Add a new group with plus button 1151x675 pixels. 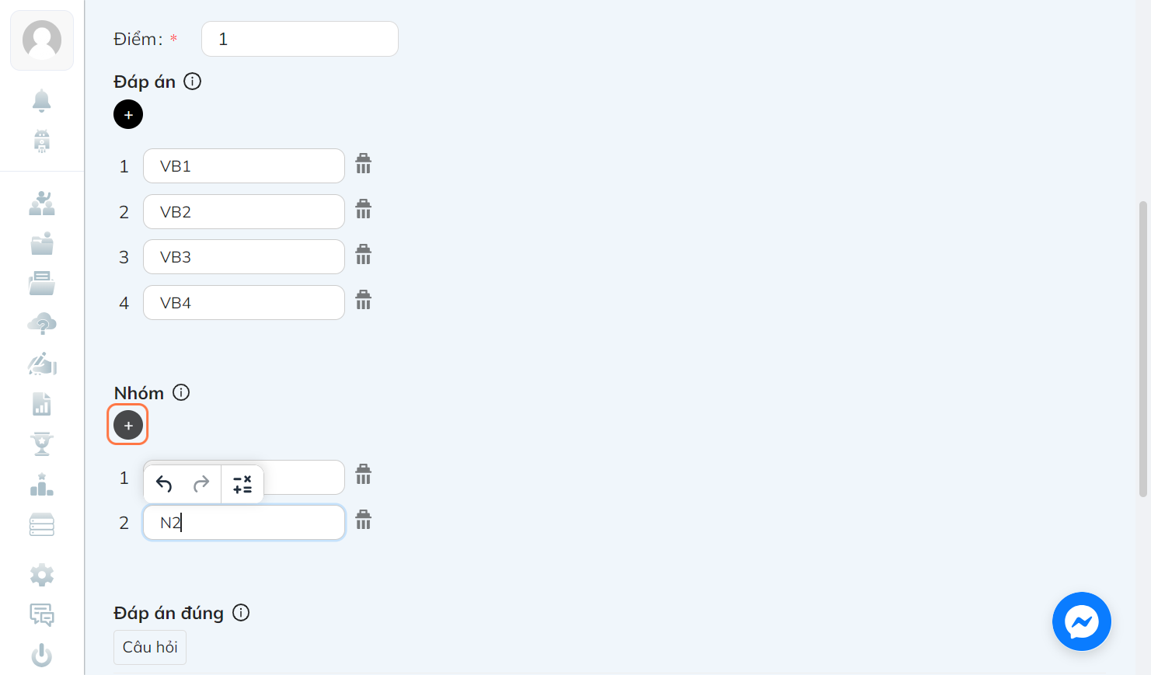128,425
